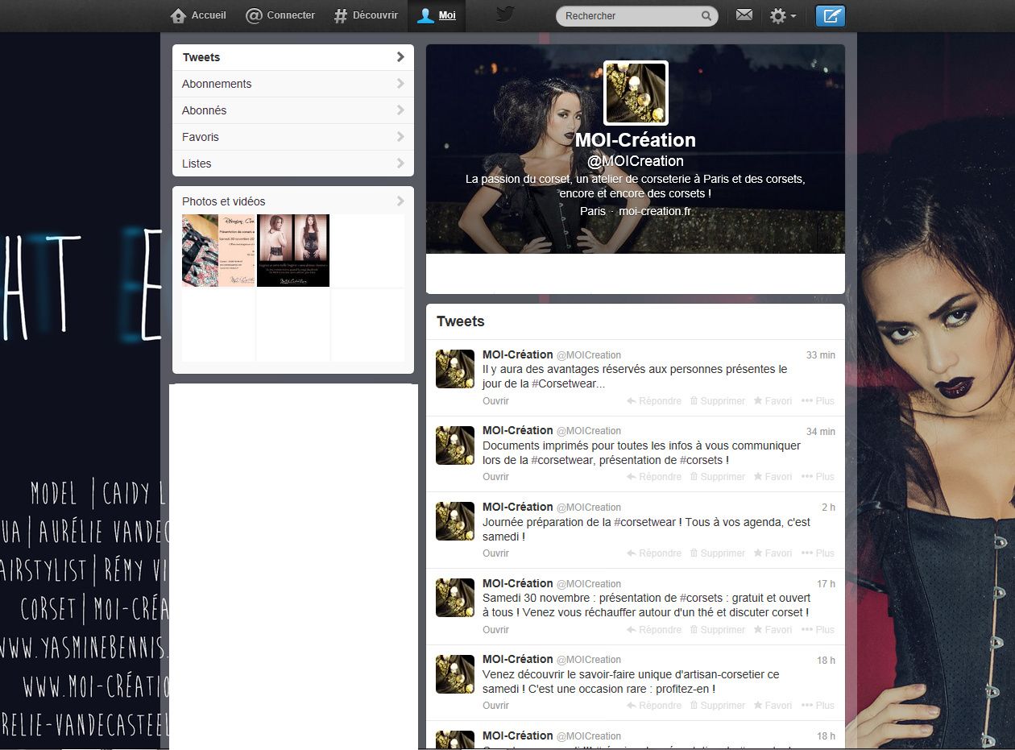1015x750 pixels.
Task: Open Listes in the sidebar
Action: click(x=293, y=164)
